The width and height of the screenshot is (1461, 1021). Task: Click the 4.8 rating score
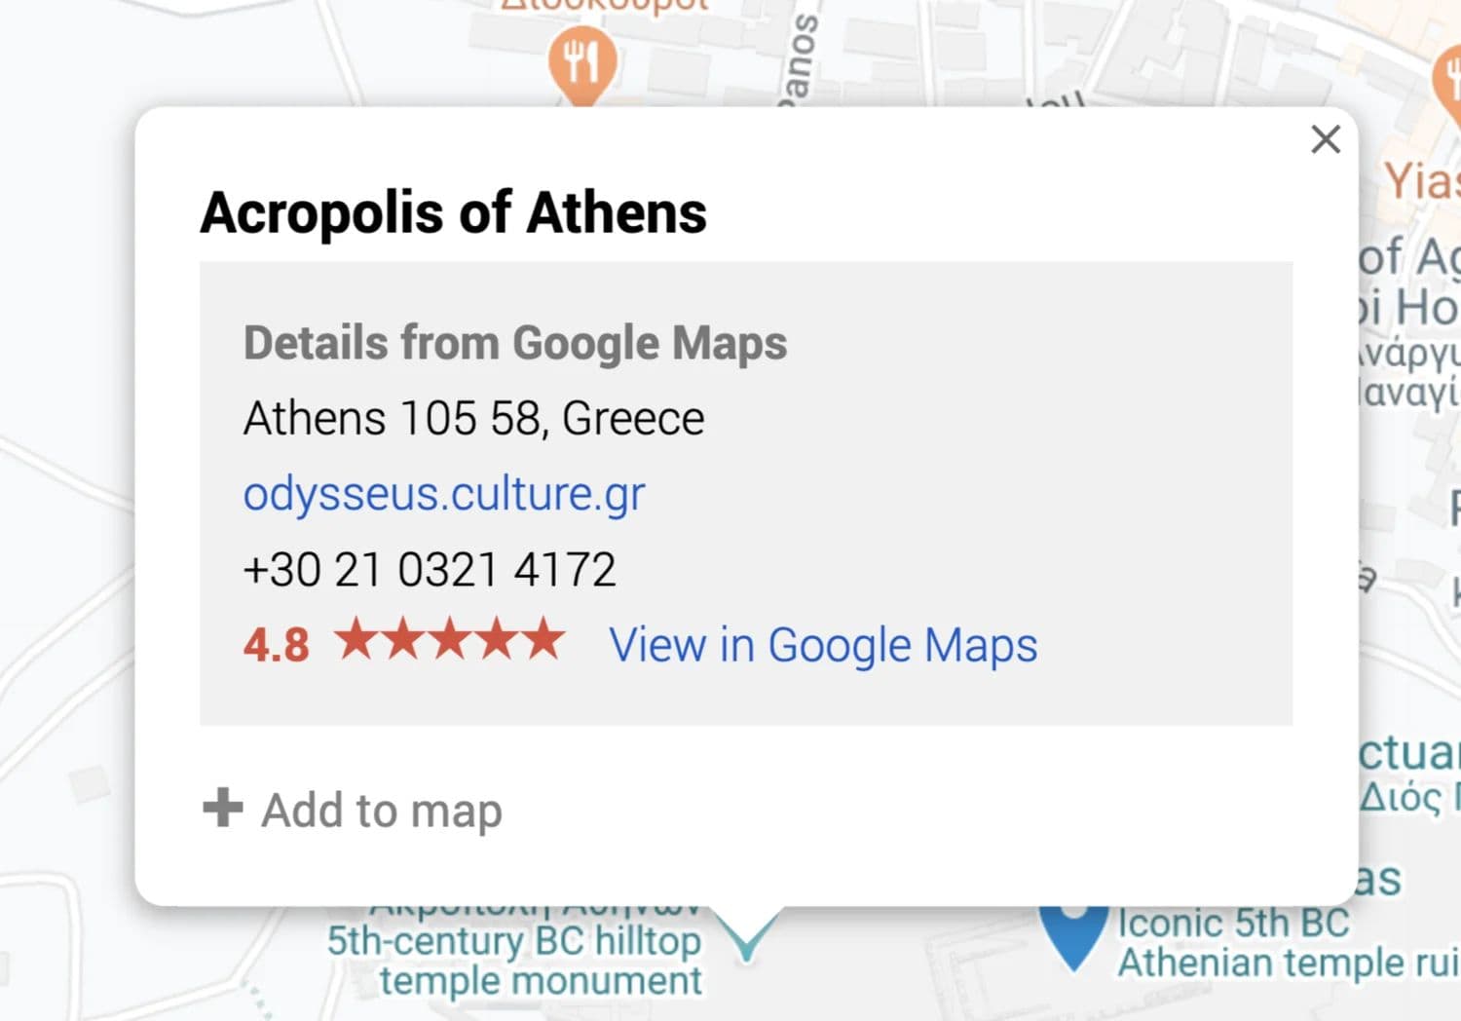coord(276,645)
